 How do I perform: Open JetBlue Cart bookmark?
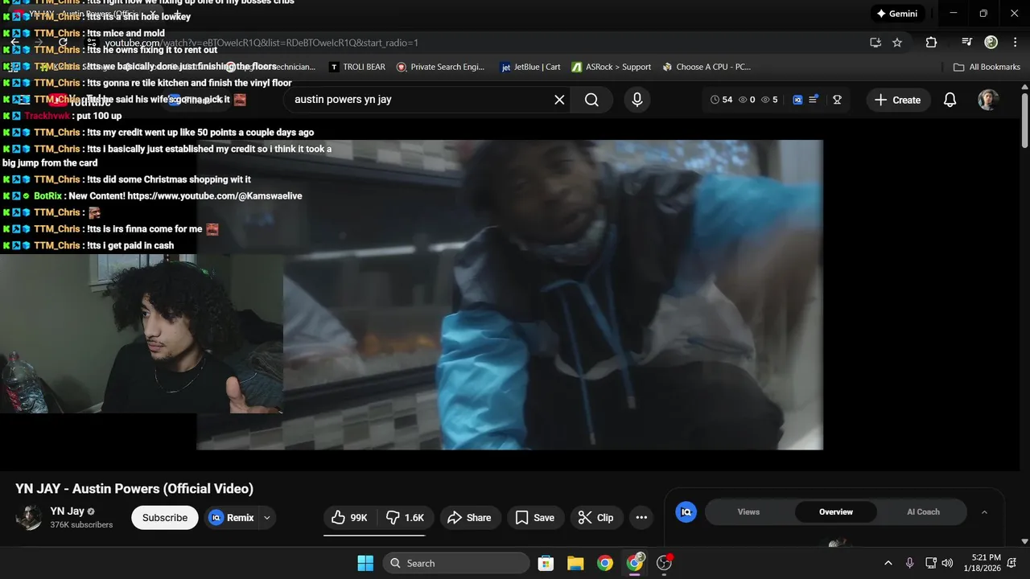coord(530,67)
